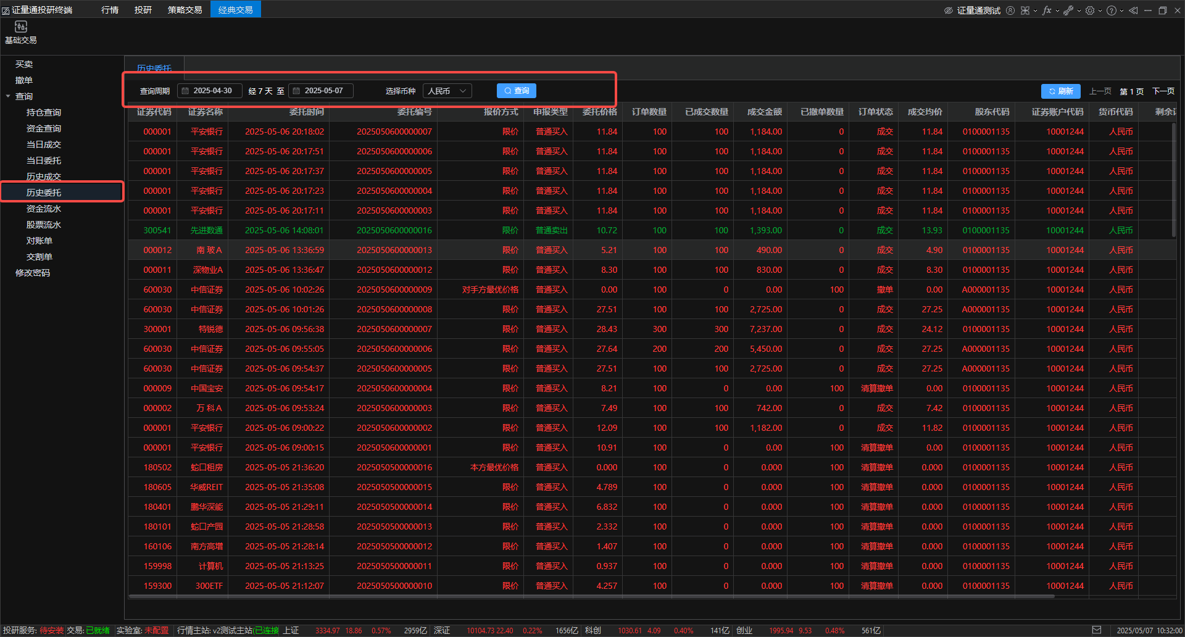Viewport: 1185px width, 637px height.
Task: Open the help question mark icon
Action: [x=1112, y=10]
